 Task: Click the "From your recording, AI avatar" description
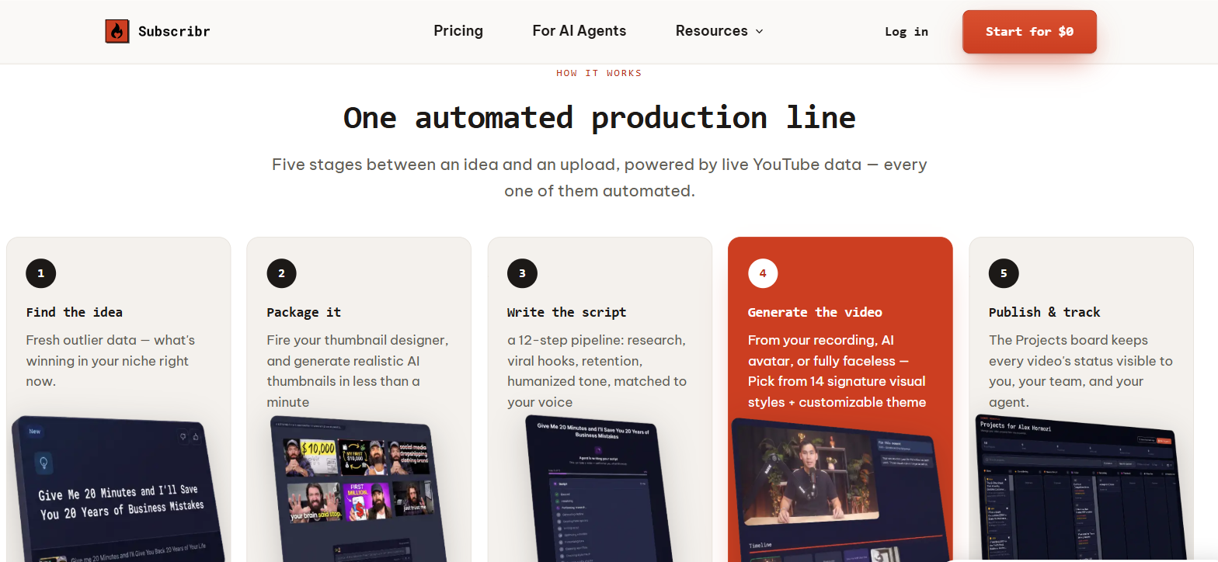pos(837,371)
